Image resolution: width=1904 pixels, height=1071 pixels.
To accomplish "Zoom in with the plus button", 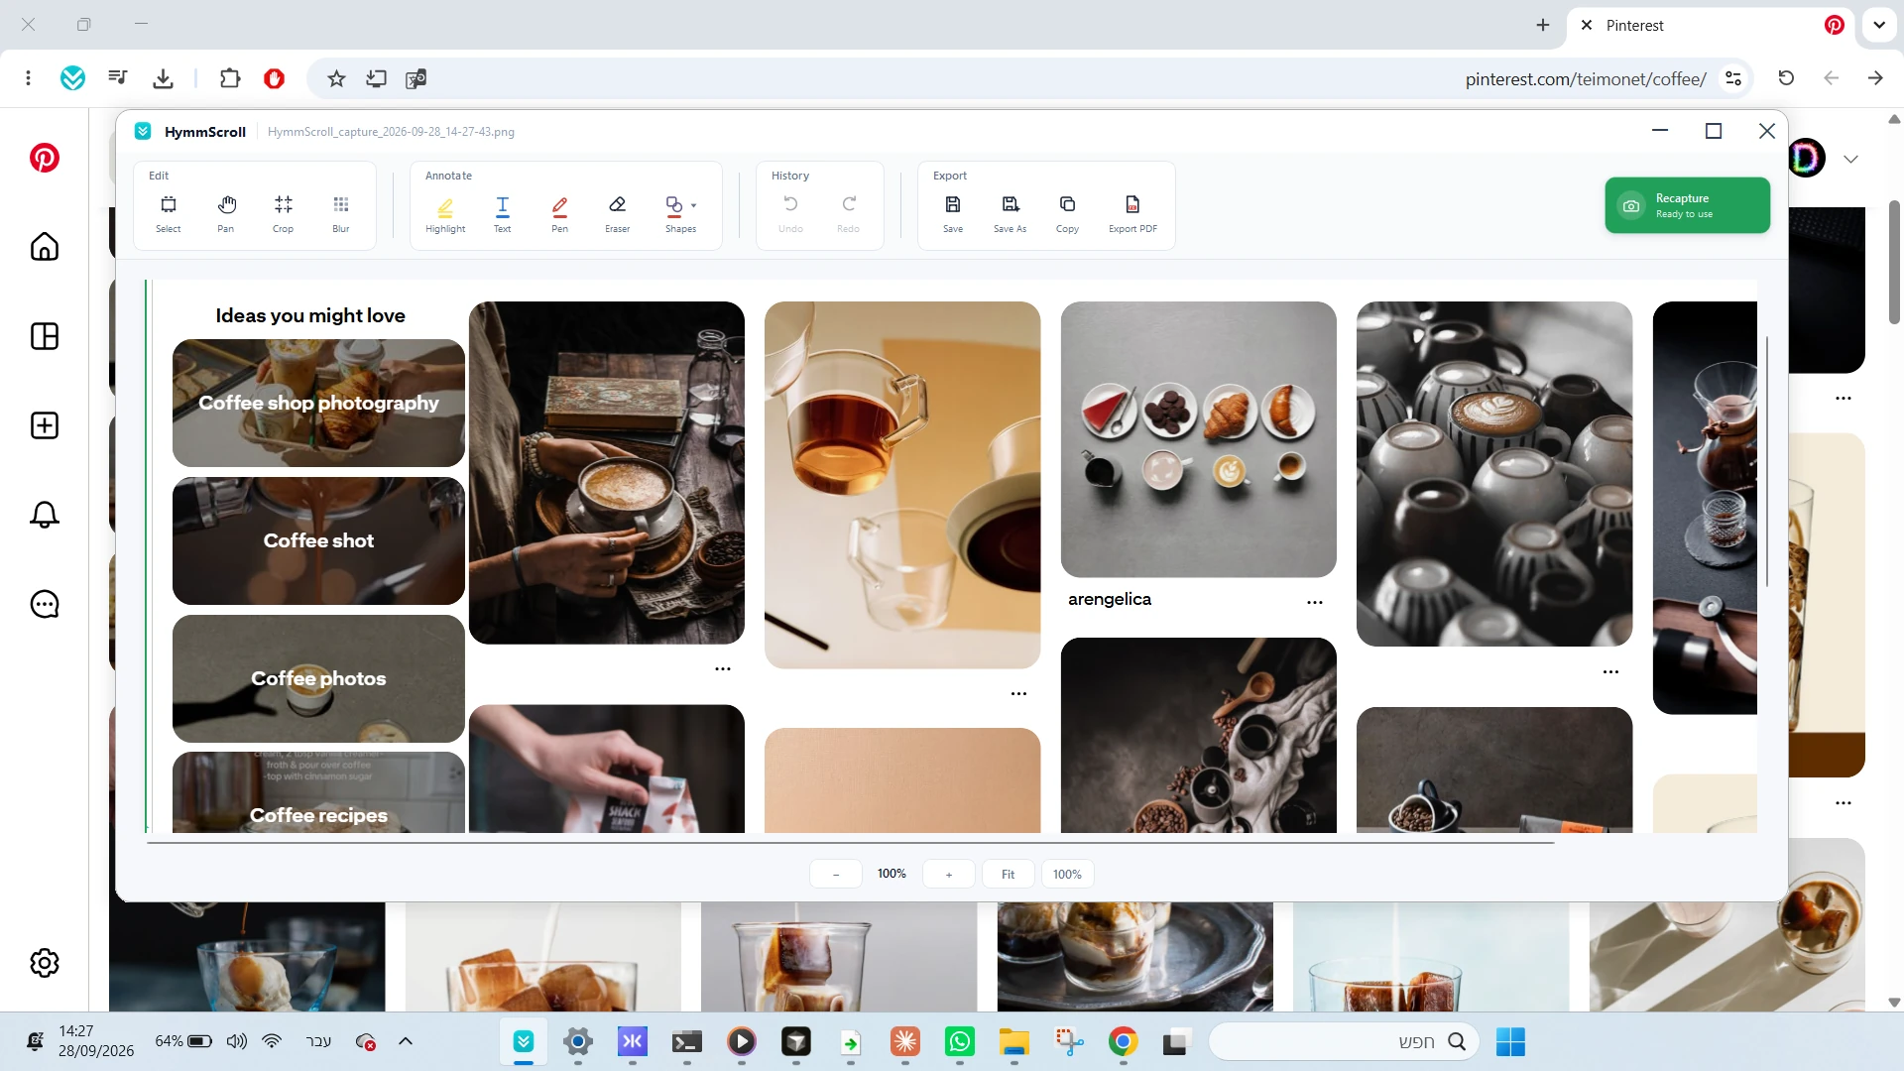I will 949,874.
